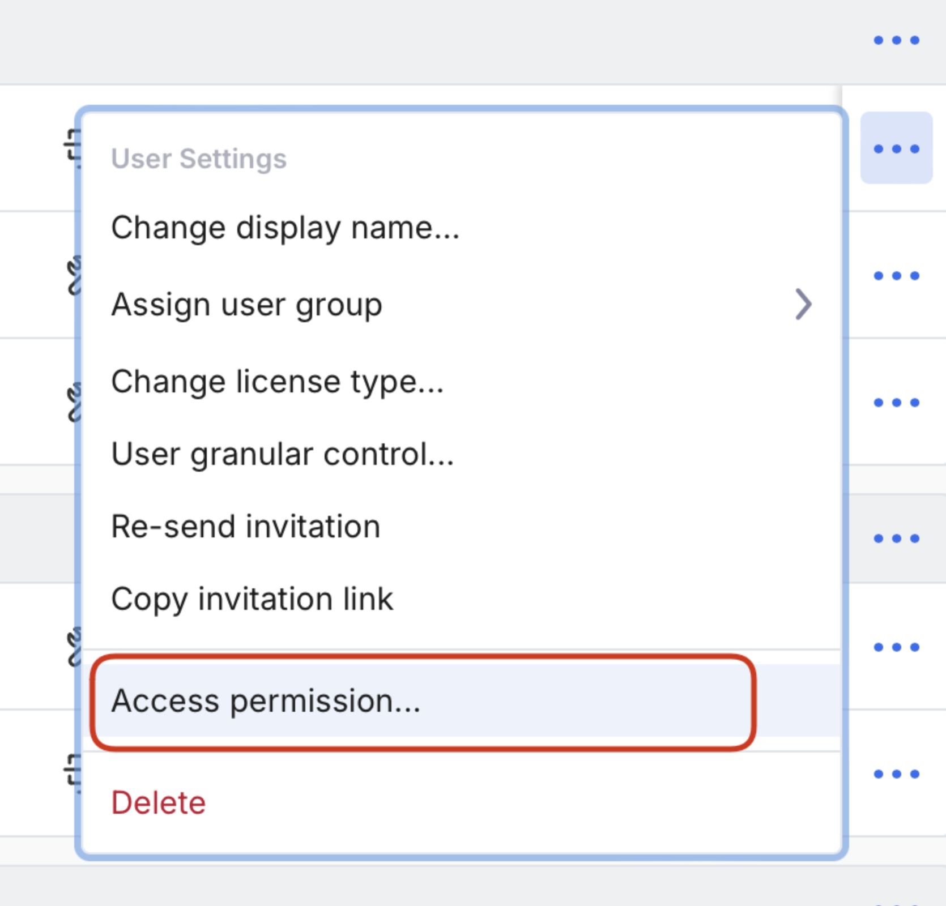Open User granular control... entry
Screen dimensions: 946x906
(461, 454)
